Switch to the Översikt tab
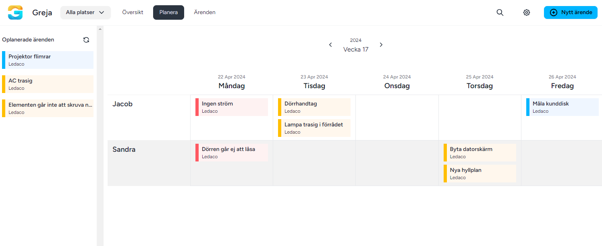Screen dimensions: 602x246 coord(133,12)
